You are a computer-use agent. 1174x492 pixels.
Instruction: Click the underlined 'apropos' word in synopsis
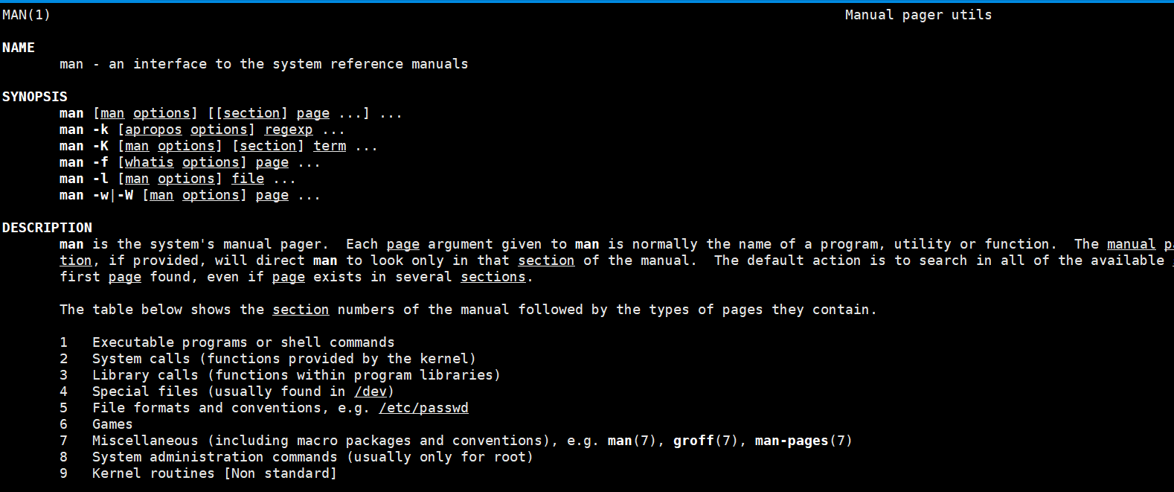(x=153, y=130)
